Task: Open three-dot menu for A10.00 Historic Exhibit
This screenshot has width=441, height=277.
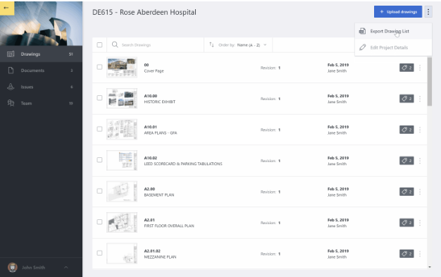Action: pos(420,99)
